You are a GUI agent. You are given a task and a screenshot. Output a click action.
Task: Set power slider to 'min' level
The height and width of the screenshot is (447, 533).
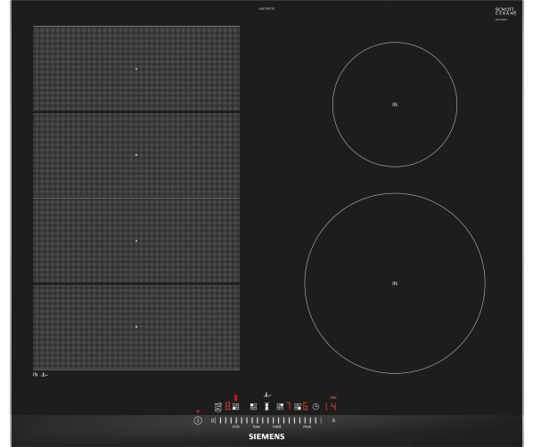(235, 421)
